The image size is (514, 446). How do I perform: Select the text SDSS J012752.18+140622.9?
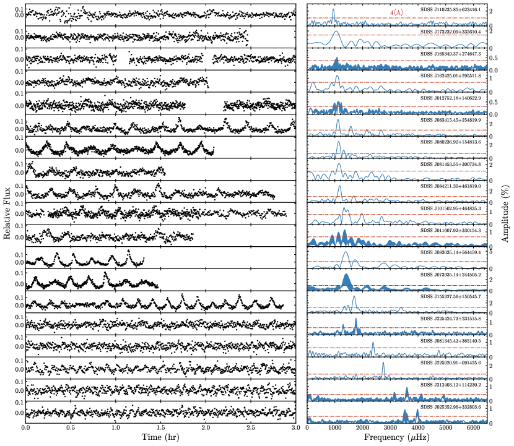coord(450,98)
